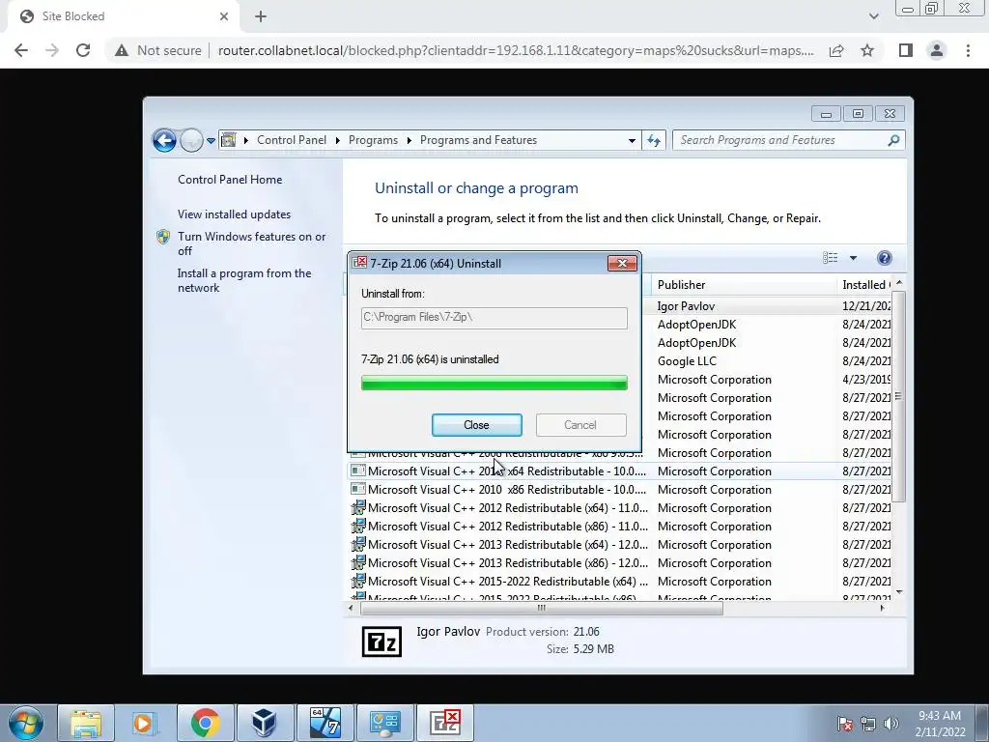Bookmark this page with the star icon
Viewport: 989px width, 742px height.
tap(867, 50)
